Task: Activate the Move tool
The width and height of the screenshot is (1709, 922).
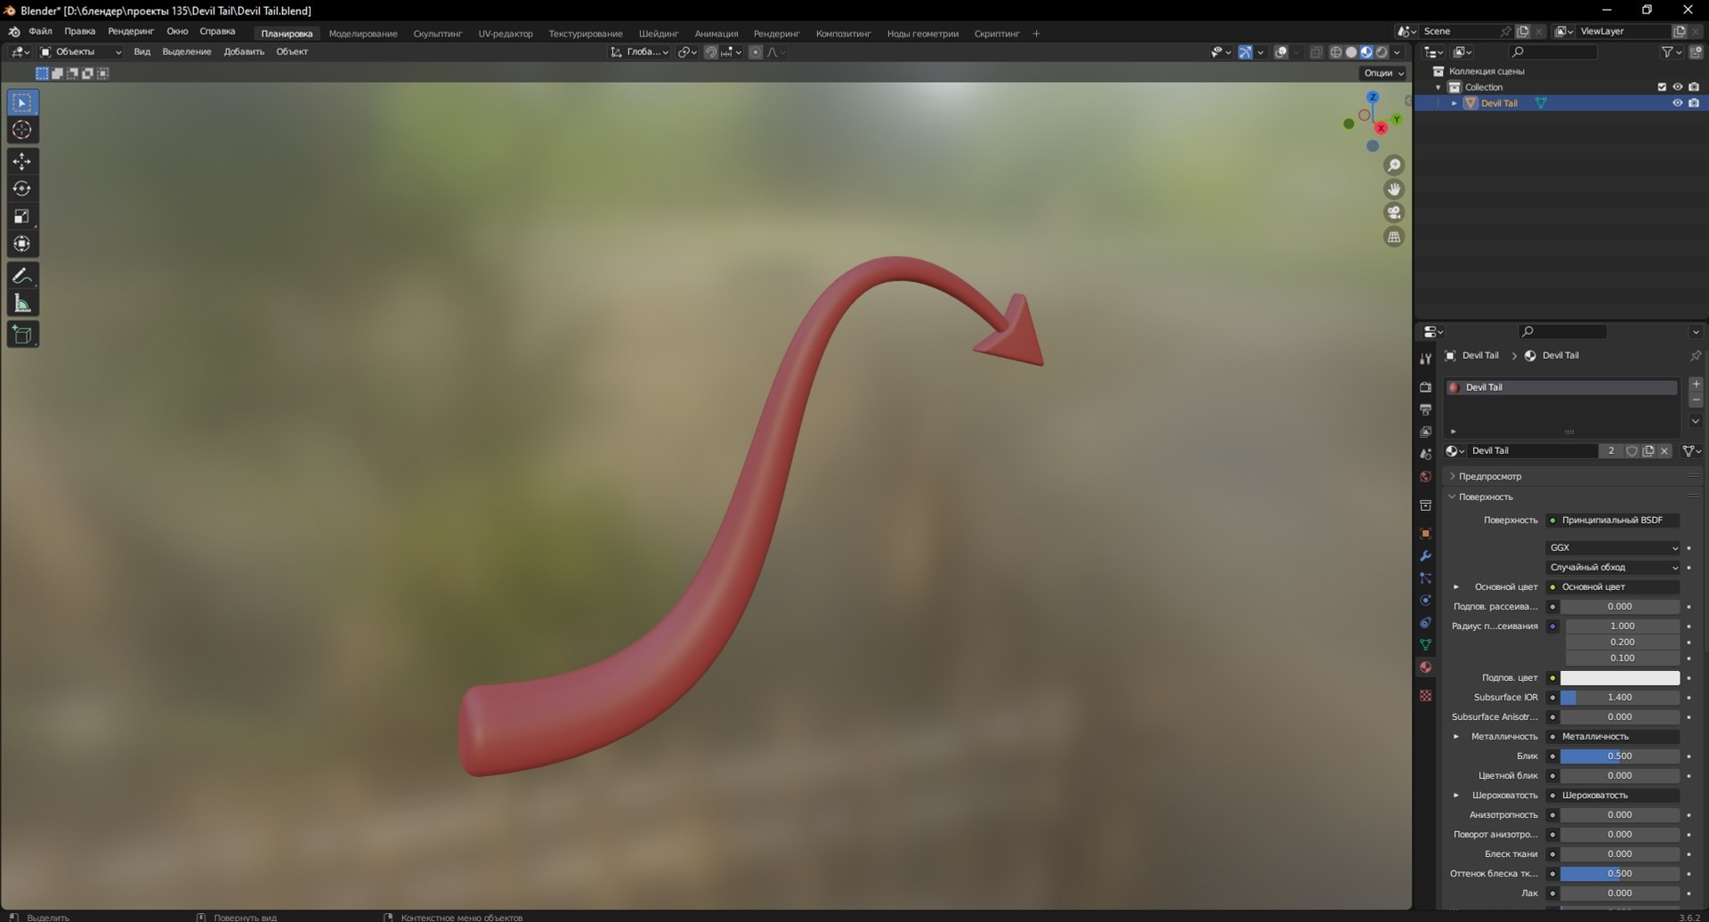Action: (x=22, y=161)
